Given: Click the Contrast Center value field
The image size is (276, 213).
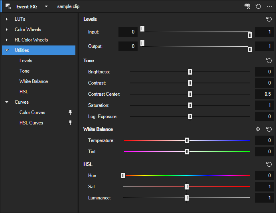Looking at the screenshot, I should (264, 94).
